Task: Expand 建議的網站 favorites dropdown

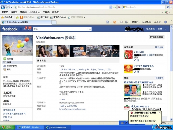Action: (35, 17)
